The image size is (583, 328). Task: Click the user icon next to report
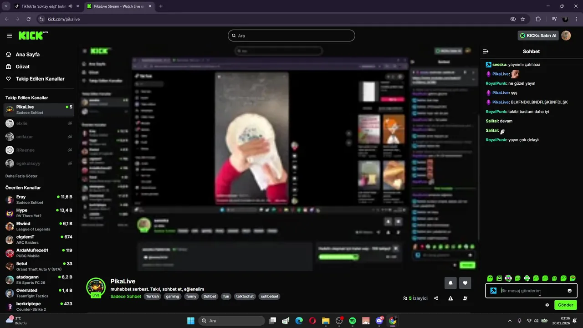(x=465, y=298)
